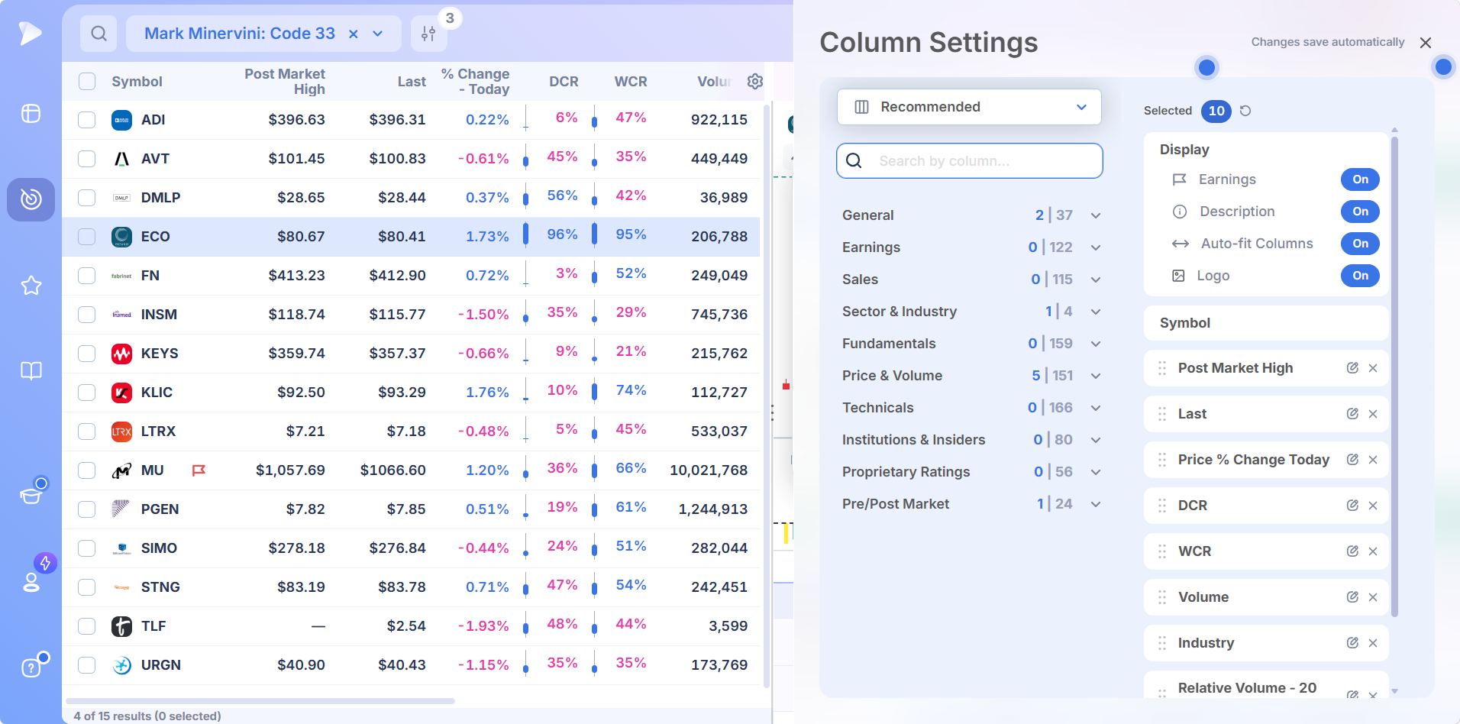Image resolution: width=1460 pixels, height=724 pixels.
Task: Open the help question icon in sidebar
Action: pyautogui.click(x=31, y=667)
